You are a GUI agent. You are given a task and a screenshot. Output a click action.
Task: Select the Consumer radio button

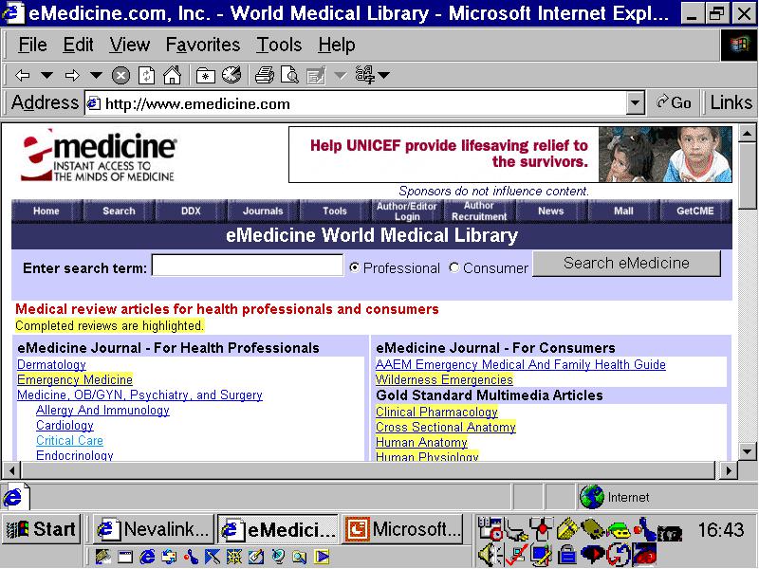point(454,267)
